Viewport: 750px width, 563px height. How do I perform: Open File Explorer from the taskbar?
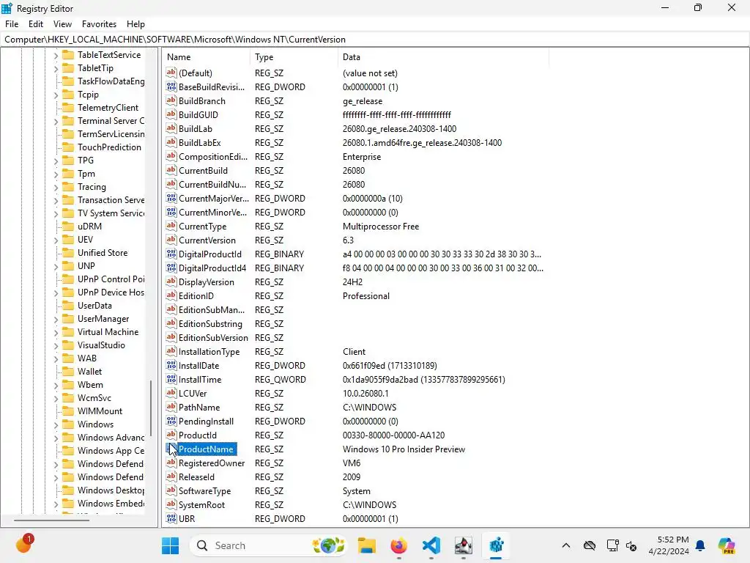pyautogui.click(x=367, y=545)
